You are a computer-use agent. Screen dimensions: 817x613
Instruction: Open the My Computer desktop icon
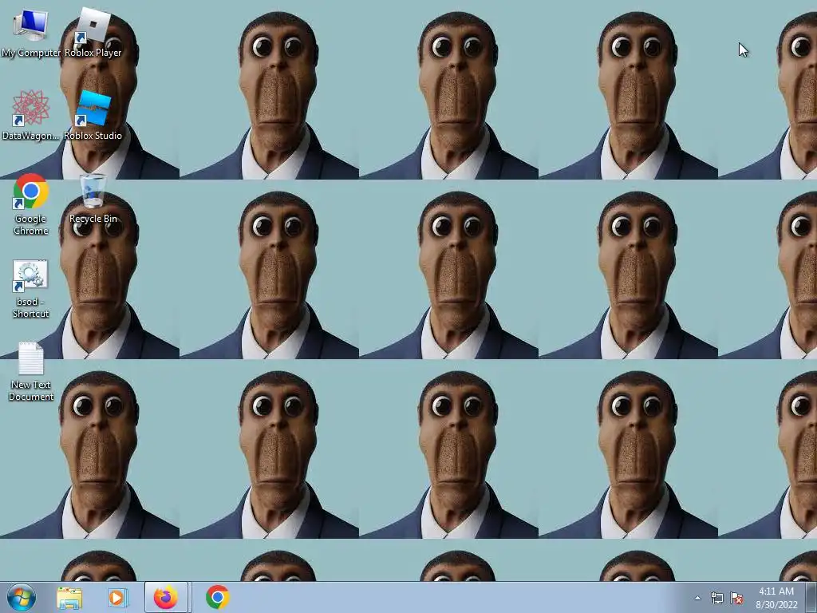pyautogui.click(x=31, y=33)
